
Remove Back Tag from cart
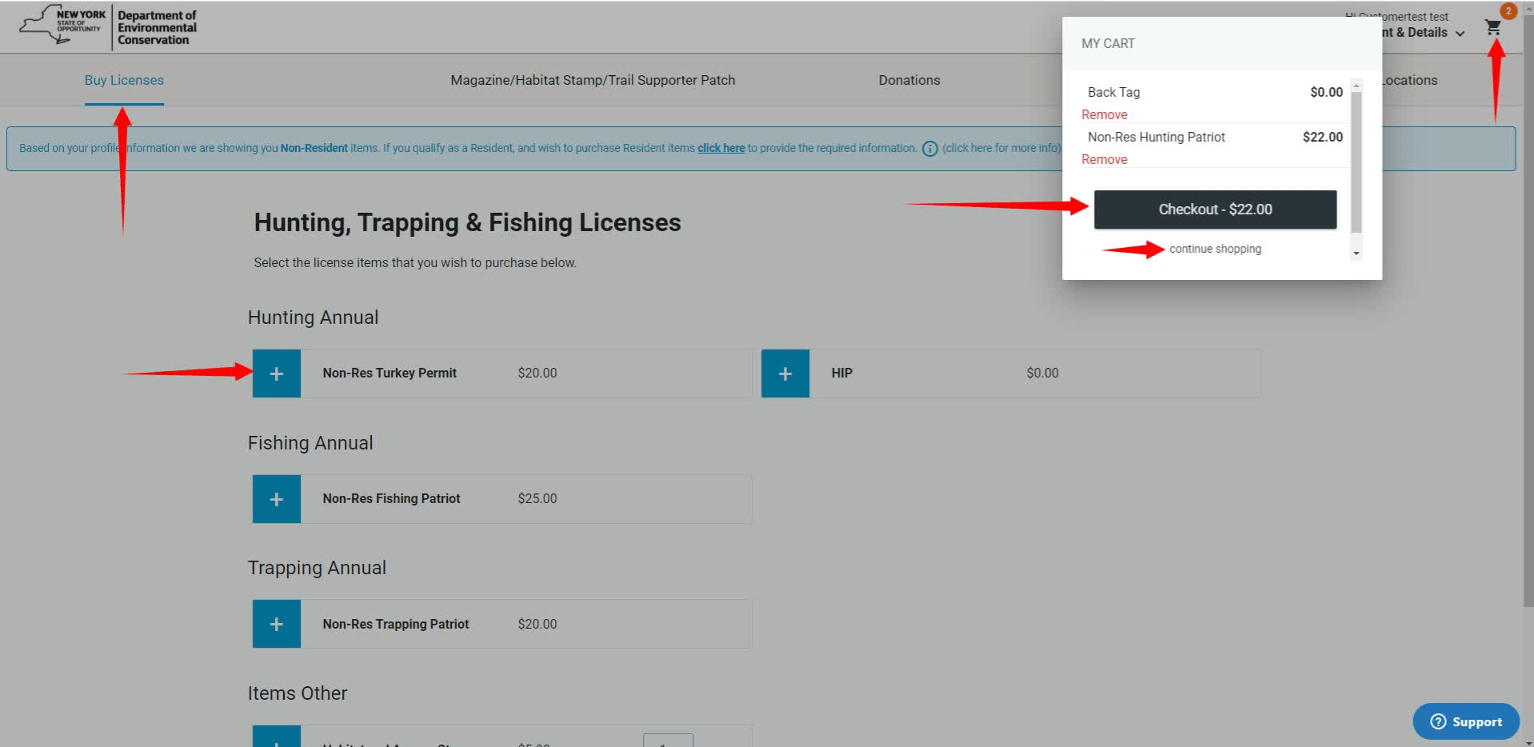[1104, 114]
